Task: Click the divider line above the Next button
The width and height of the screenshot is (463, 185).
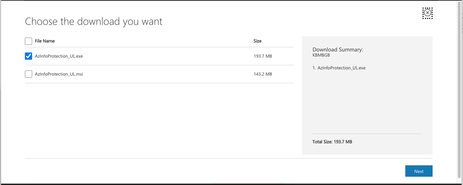Action: coord(229,158)
